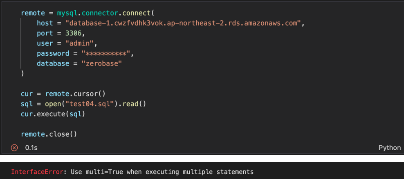
Task: Click the 0.1s execution time label
Action: click(x=31, y=148)
